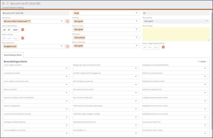Click the favorite star icon in header
The image size is (213, 138).
tap(3, 3)
